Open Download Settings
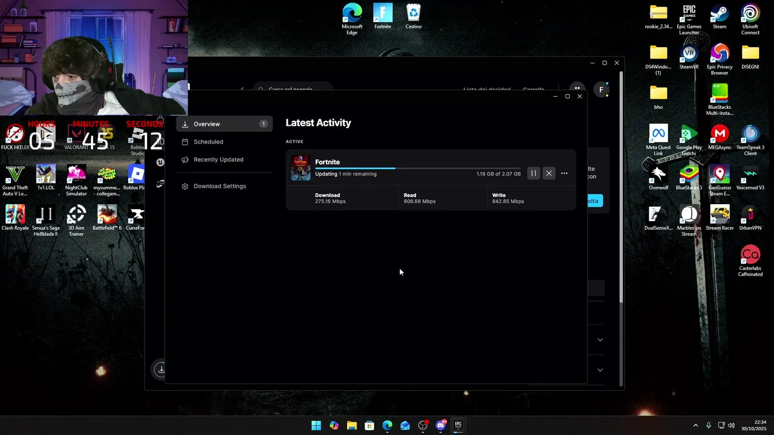 tap(220, 186)
